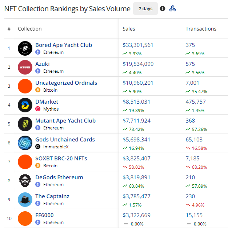
Task: Click the Bored Ape Yacht Club logo
Action: pos(25,48)
